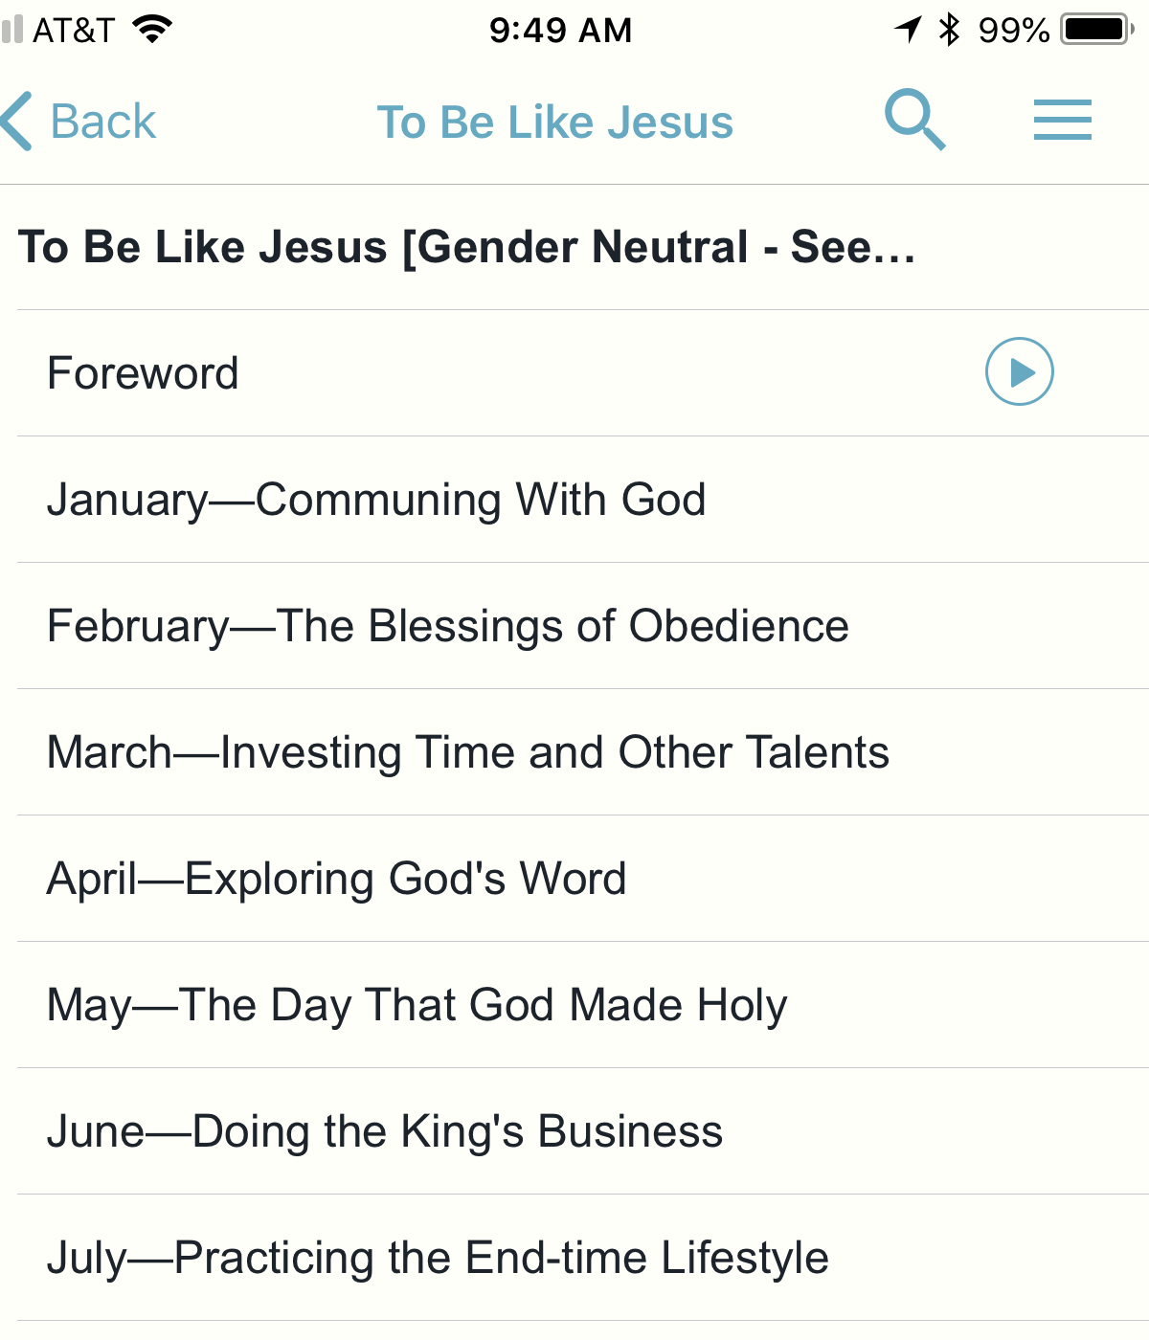The height and width of the screenshot is (1340, 1149).
Task: Select May—The Day That God Made Holy
Action: 583,1005
